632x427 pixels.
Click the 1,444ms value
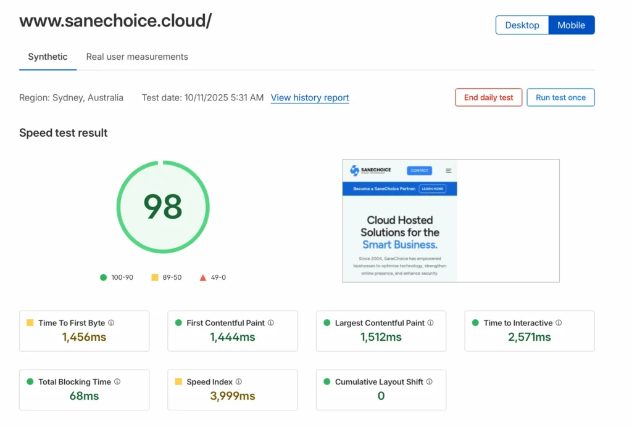coord(232,337)
